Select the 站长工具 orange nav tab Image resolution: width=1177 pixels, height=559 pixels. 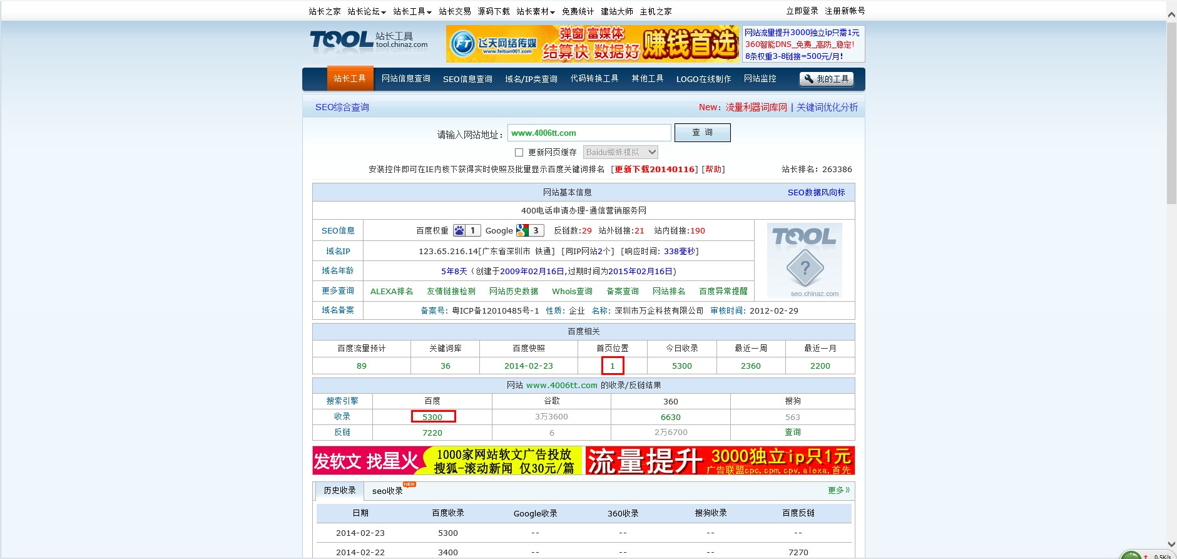point(350,78)
